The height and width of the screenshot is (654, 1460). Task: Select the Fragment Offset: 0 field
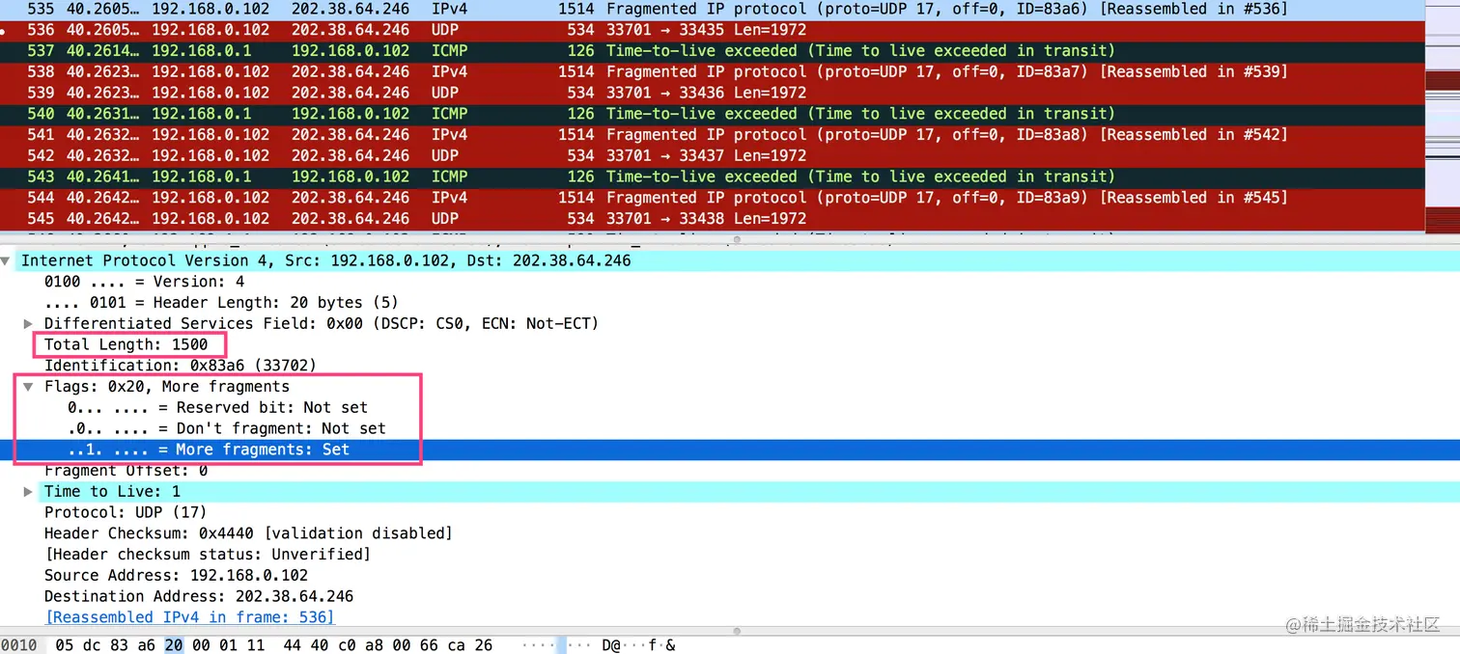pos(126,471)
